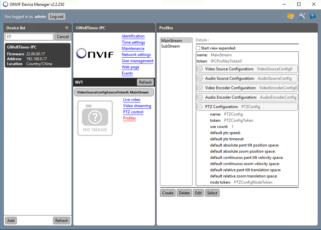
Task: Expand Audio Encoder Configuration section
Action: [200, 97]
